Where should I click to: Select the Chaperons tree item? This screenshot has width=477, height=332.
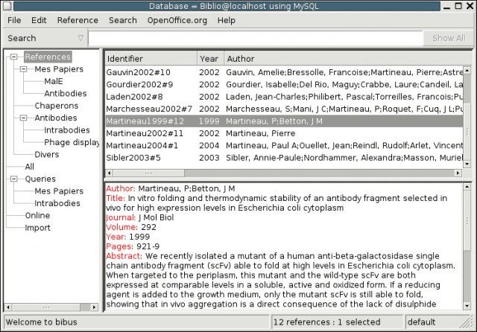57,106
